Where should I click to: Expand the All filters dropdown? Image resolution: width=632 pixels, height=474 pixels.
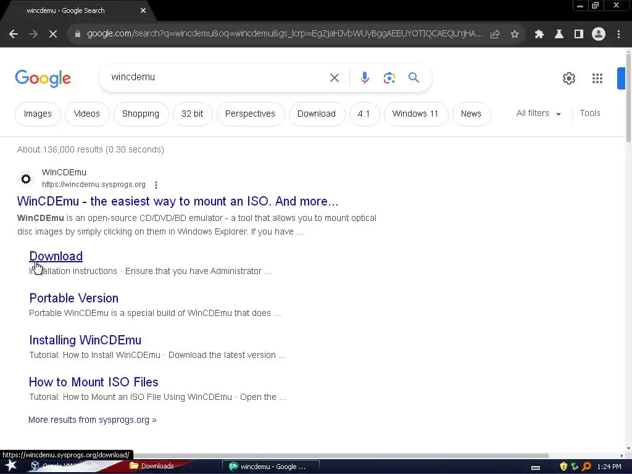pyautogui.click(x=538, y=114)
